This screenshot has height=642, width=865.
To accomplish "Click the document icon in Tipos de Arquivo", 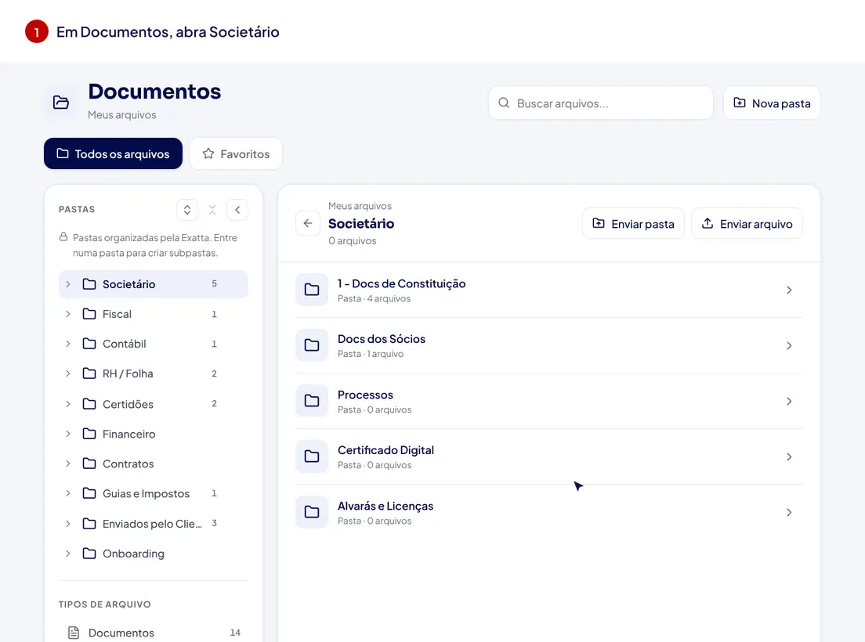I will [x=74, y=633].
